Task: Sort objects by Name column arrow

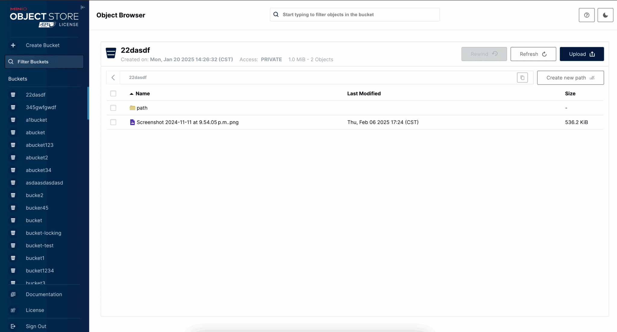Action: pyautogui.click(x=131, y=94)
